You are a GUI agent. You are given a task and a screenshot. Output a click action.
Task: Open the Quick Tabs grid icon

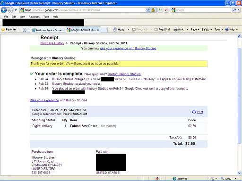(25, 30)
